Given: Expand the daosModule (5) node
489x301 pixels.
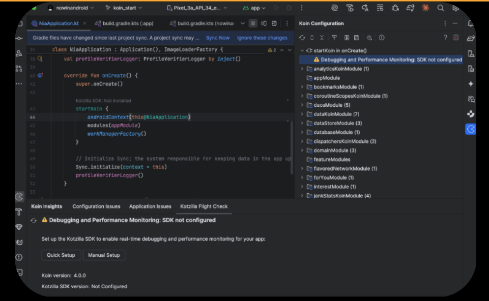Looking at the screenshot, I should (x=302, y=105).
